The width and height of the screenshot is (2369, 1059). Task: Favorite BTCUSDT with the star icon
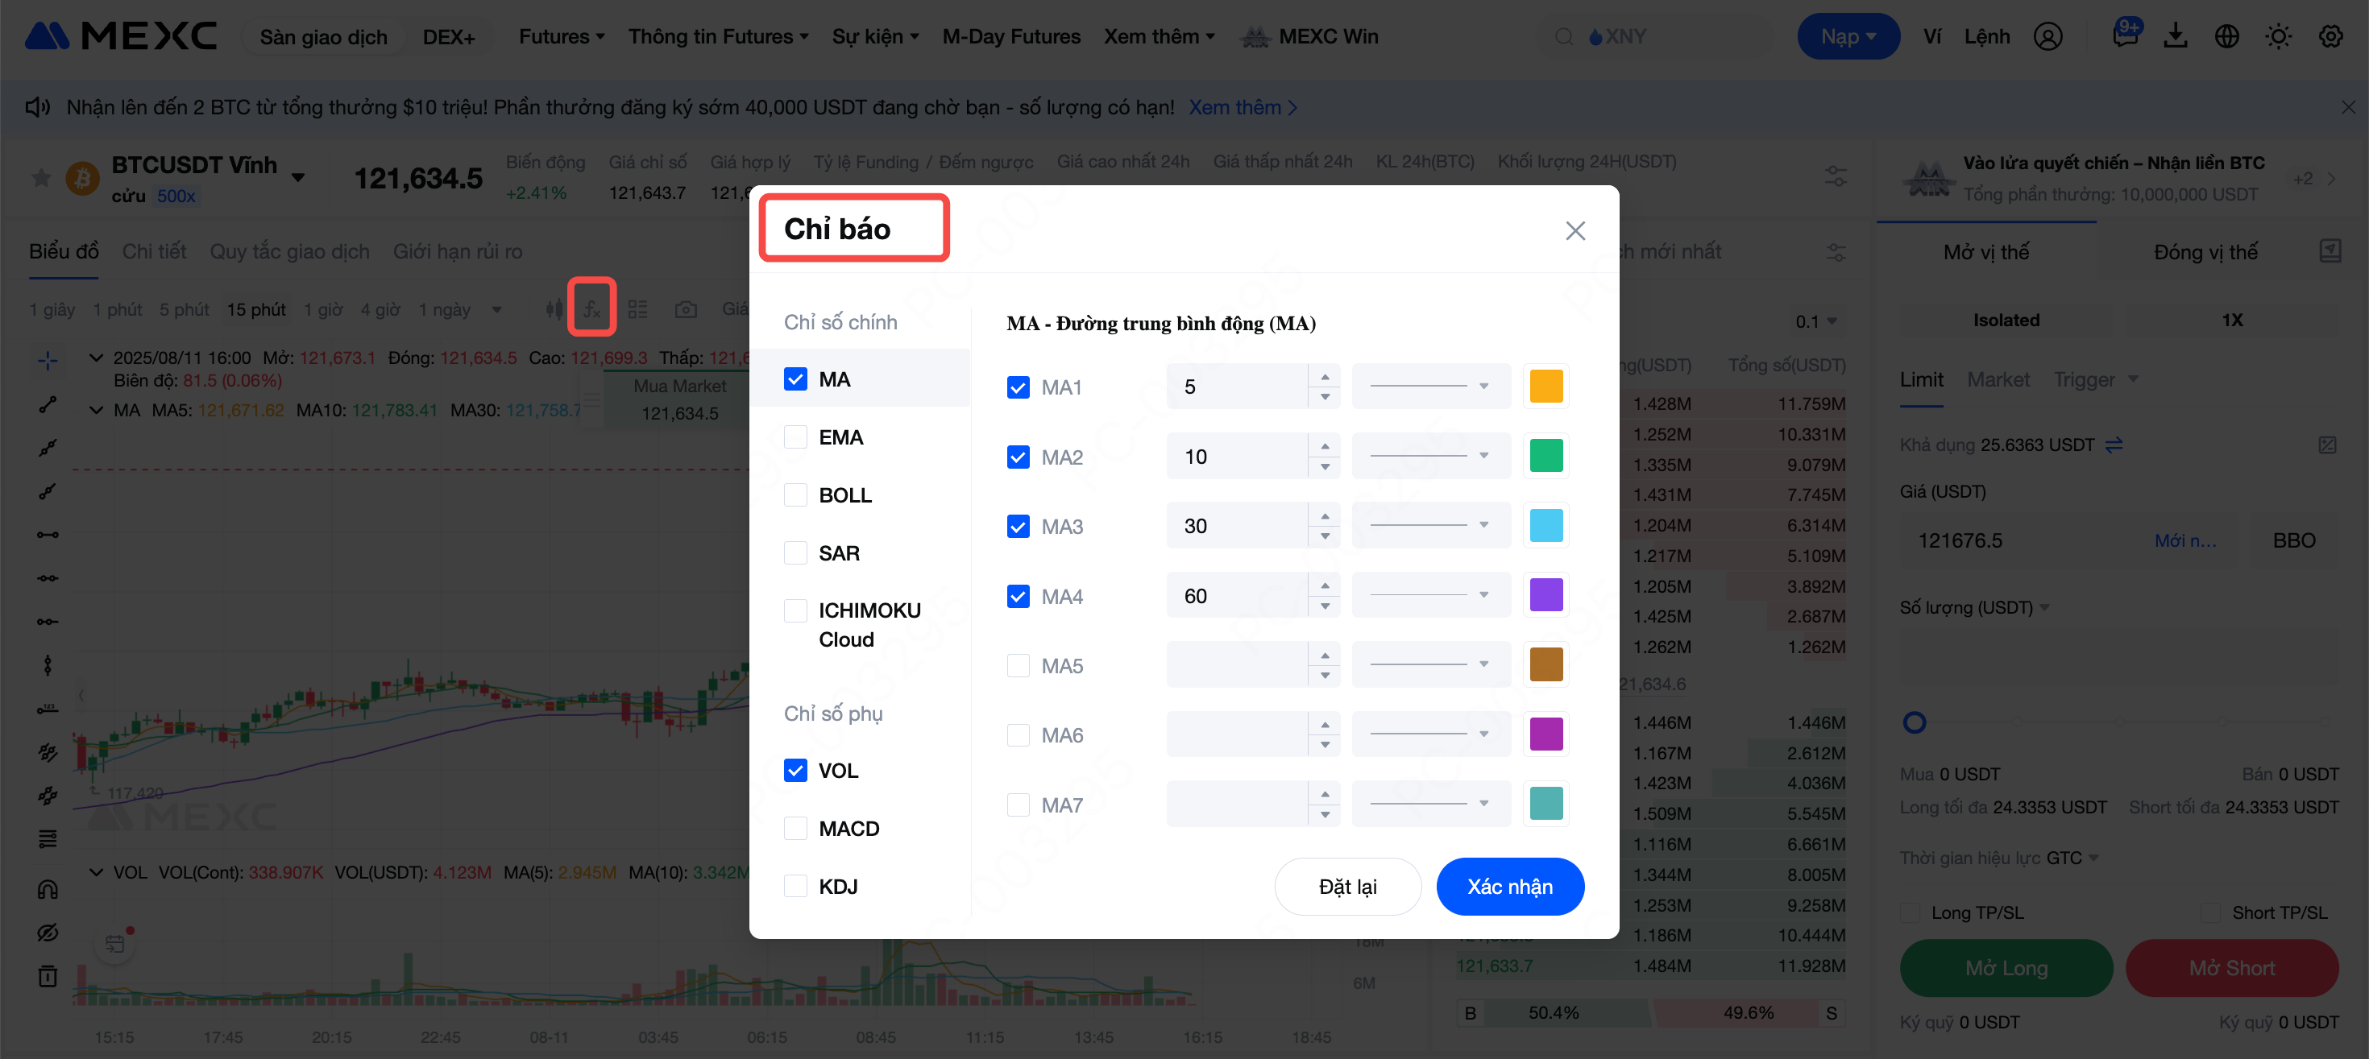coord(41,177)
